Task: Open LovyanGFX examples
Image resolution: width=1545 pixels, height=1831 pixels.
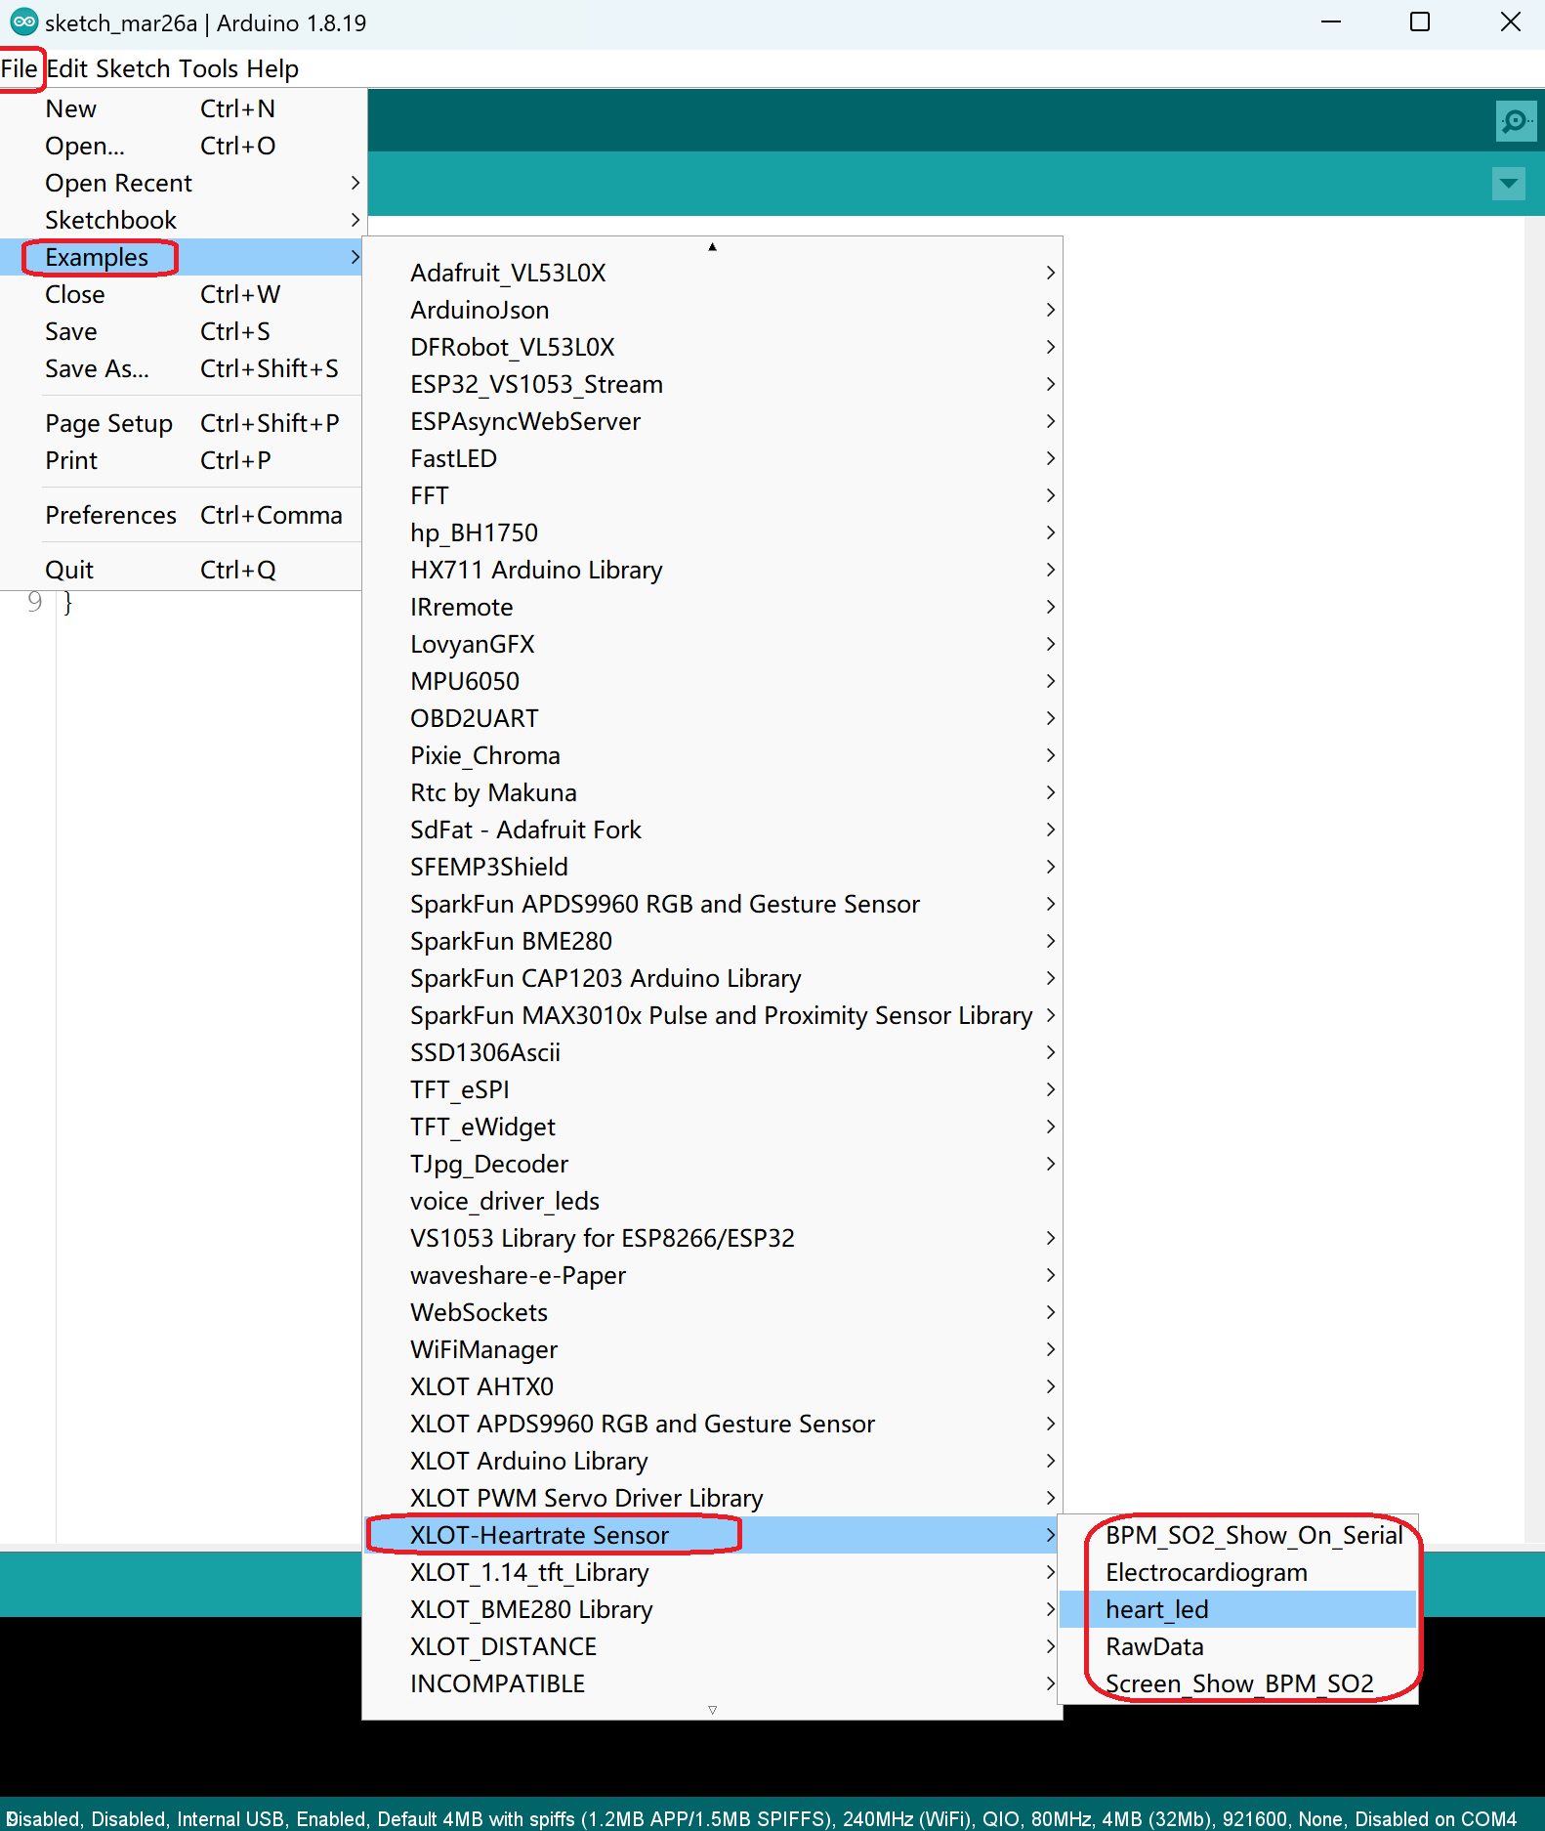Action: point(712,644)
